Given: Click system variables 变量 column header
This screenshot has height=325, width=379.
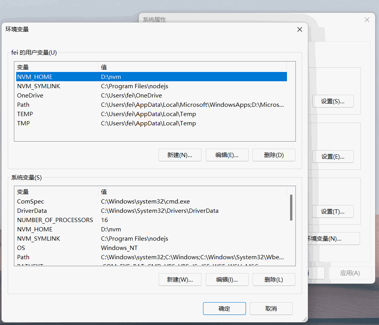Looking at the screenshot, I should pos(57,192).
